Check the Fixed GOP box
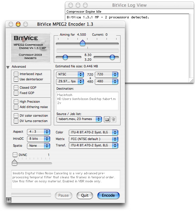Viewport: 196px width, 212px height. (x=16, y=93)
